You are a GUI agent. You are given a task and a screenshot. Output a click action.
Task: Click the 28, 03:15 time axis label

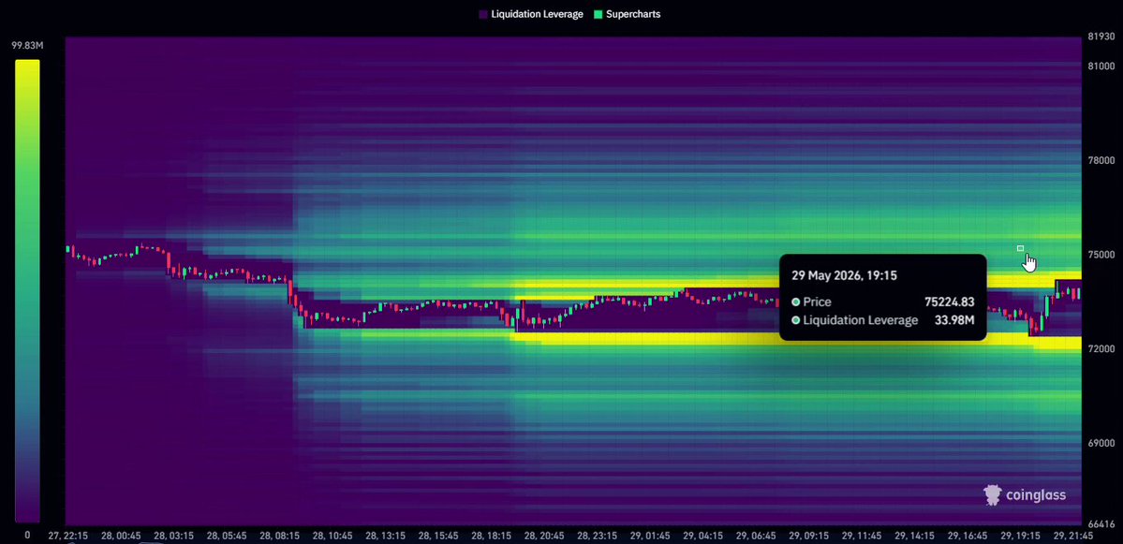[x=174, y=536]
